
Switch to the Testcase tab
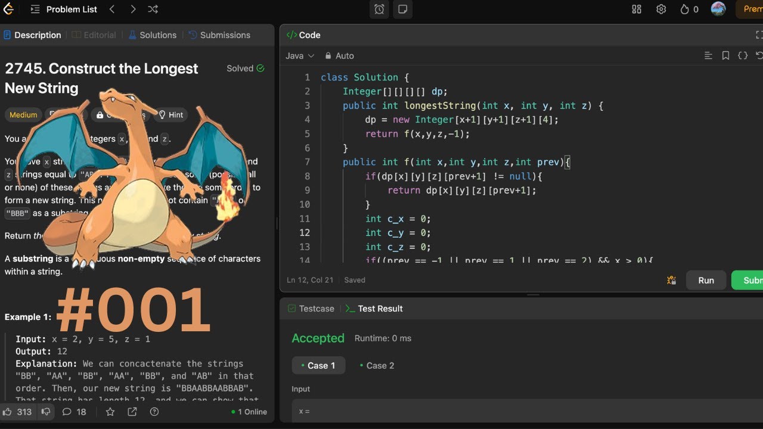tap(311, 309)
